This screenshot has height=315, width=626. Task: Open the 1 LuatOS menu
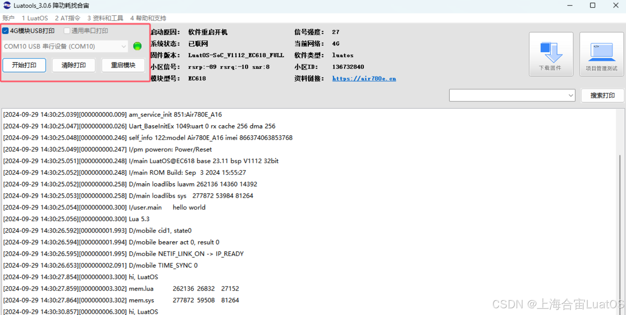(x=35, y=18)
